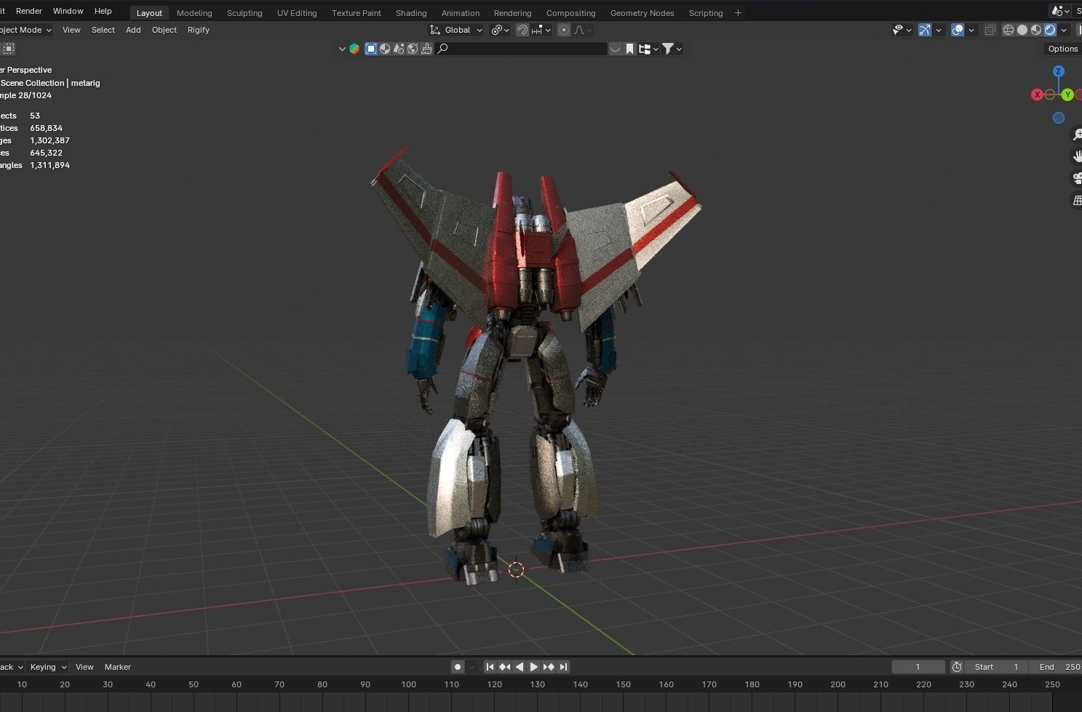Click the magnifier search icon

442,49
